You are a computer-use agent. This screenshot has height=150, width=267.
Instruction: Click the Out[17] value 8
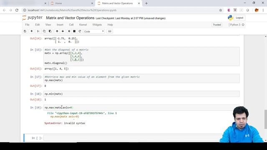(45, 86)
